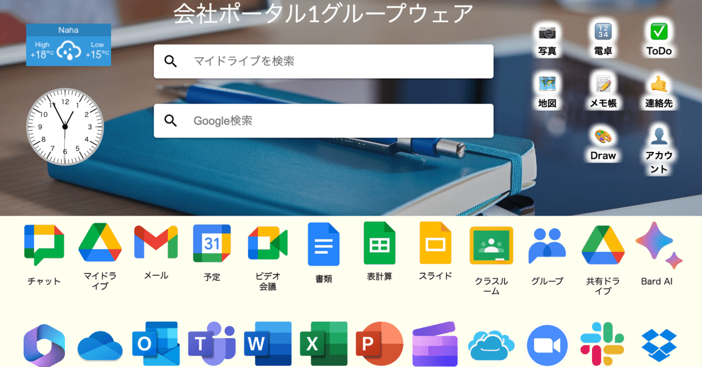The image size is (702, 367).
Task: Open the Naha weather widget
Action: coord(68,45)
